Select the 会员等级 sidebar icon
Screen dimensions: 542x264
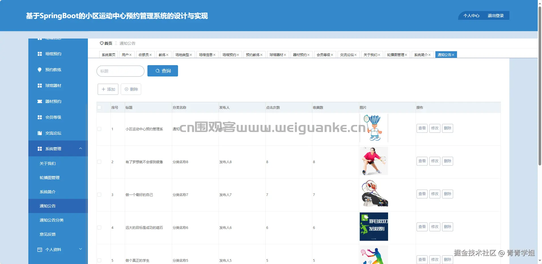coord(40,117)
